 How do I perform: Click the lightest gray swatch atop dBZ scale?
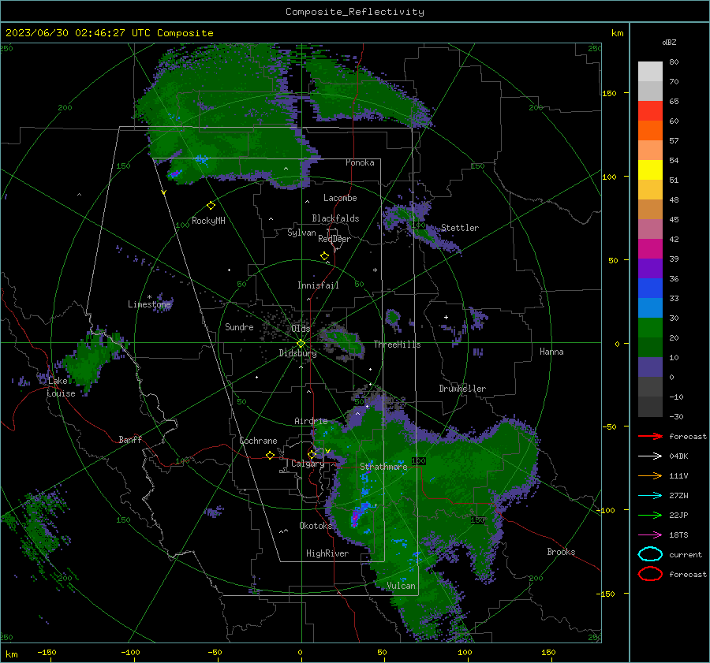point(650,72)
